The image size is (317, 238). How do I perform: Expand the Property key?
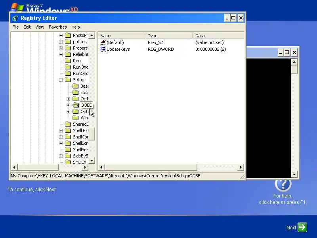click(61, 48)
